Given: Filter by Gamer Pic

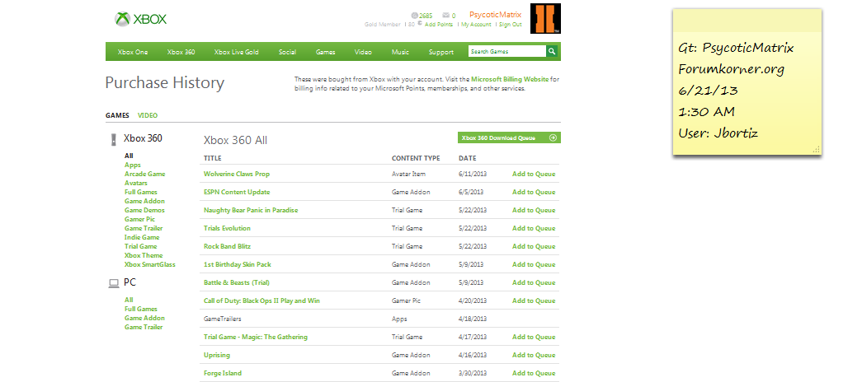Looking at the screenshot, I should (139, 219).
